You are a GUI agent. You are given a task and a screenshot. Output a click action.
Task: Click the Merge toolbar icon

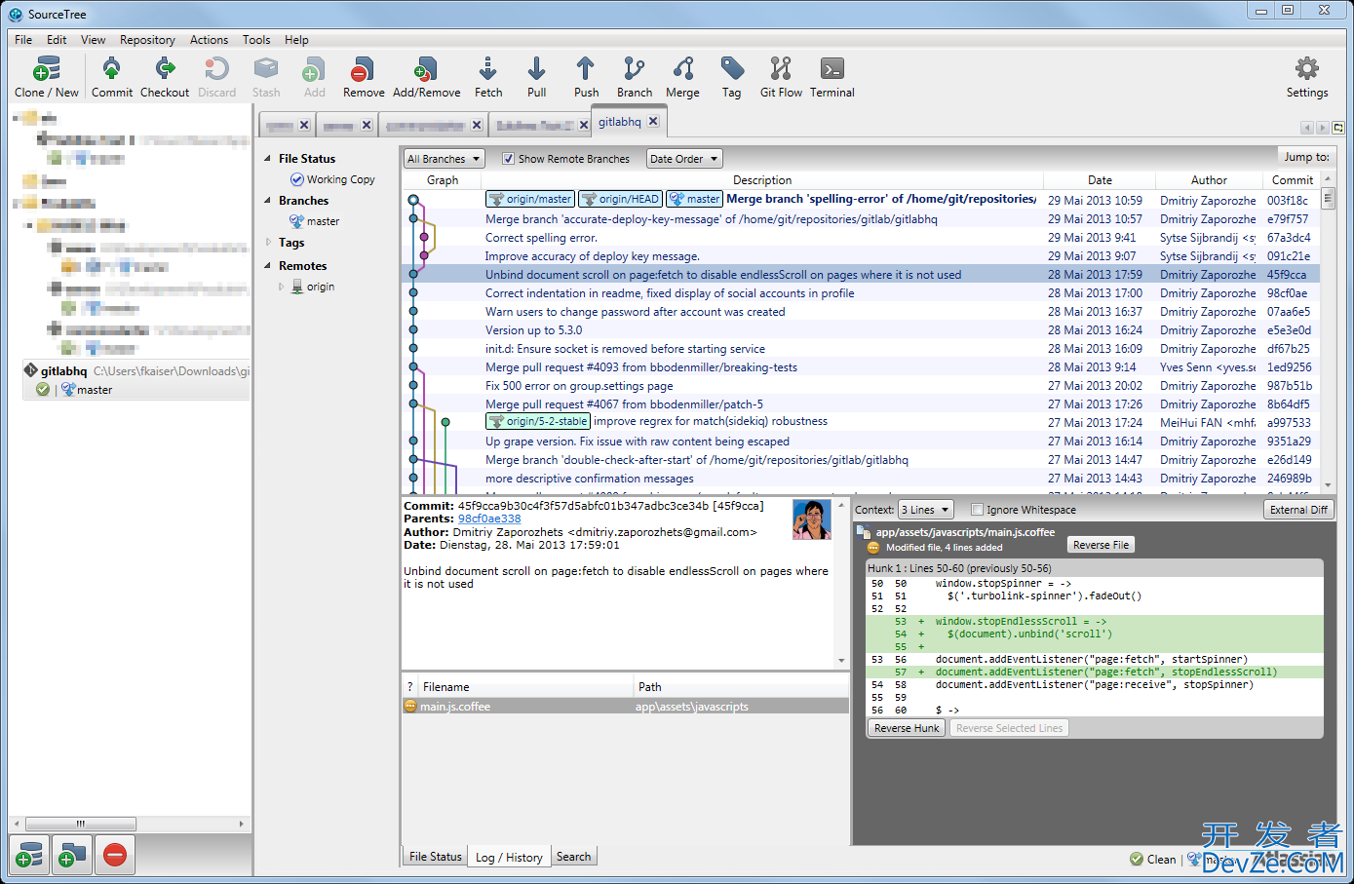point(682,77)
